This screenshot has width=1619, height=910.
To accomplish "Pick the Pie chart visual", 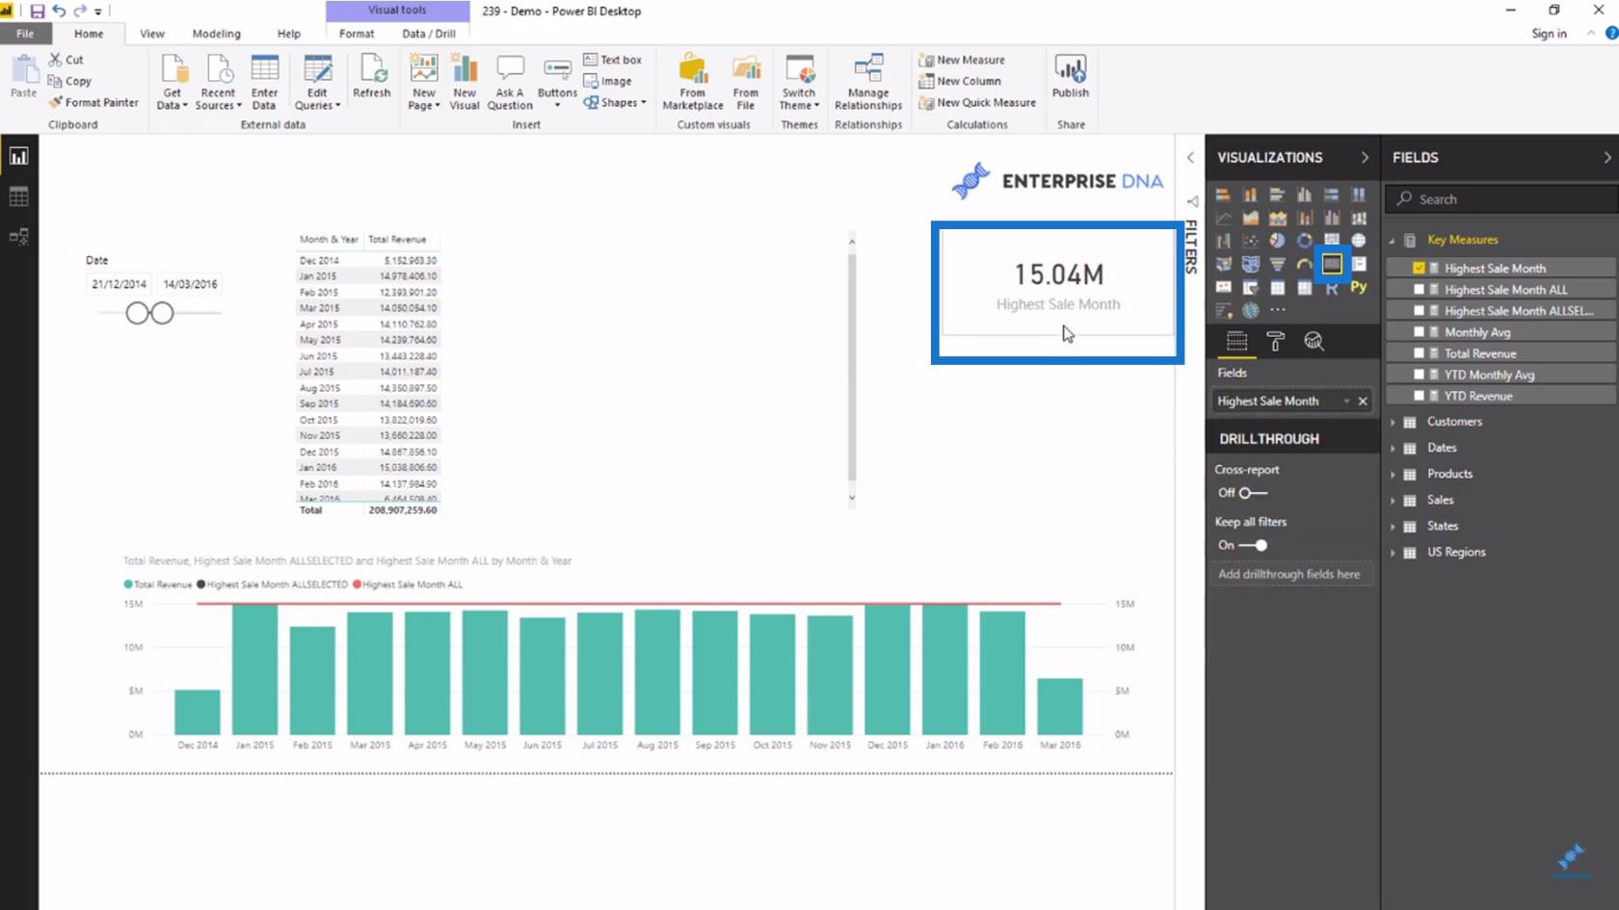I will click(x=1277, y=241).
